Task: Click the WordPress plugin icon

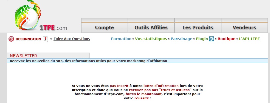Action: click(x=212, y=39)
